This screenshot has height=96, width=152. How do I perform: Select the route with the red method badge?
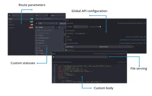click(21, 28)
